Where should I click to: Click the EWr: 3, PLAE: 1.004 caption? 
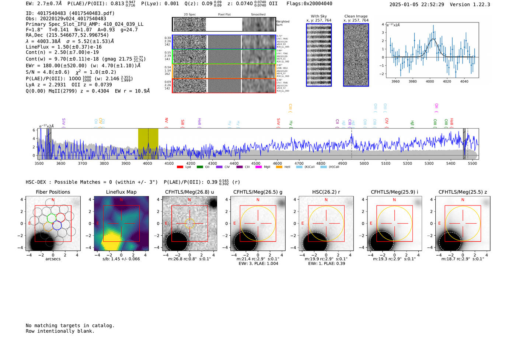pyautogui.click(x=258, y=264)
